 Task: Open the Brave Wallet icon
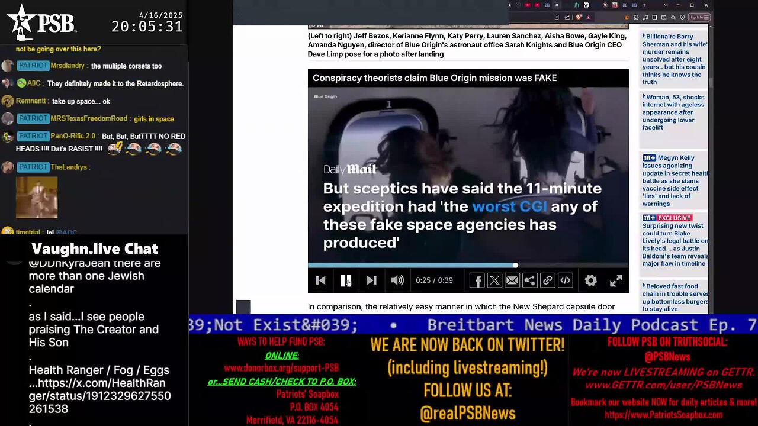664,17
